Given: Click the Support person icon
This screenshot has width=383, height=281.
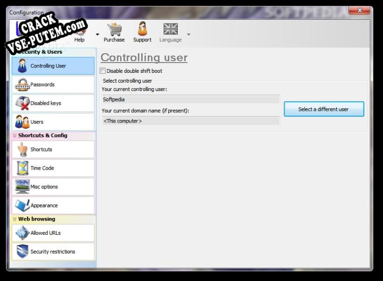Looking at the screenshot, I should tap(142, 31).
